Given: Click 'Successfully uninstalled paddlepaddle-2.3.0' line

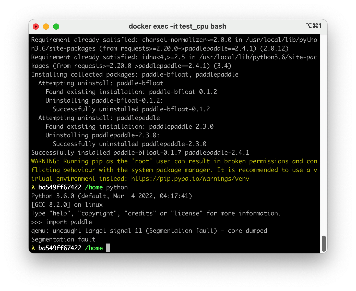Looking at the screenshot, I should coord(129,144).
